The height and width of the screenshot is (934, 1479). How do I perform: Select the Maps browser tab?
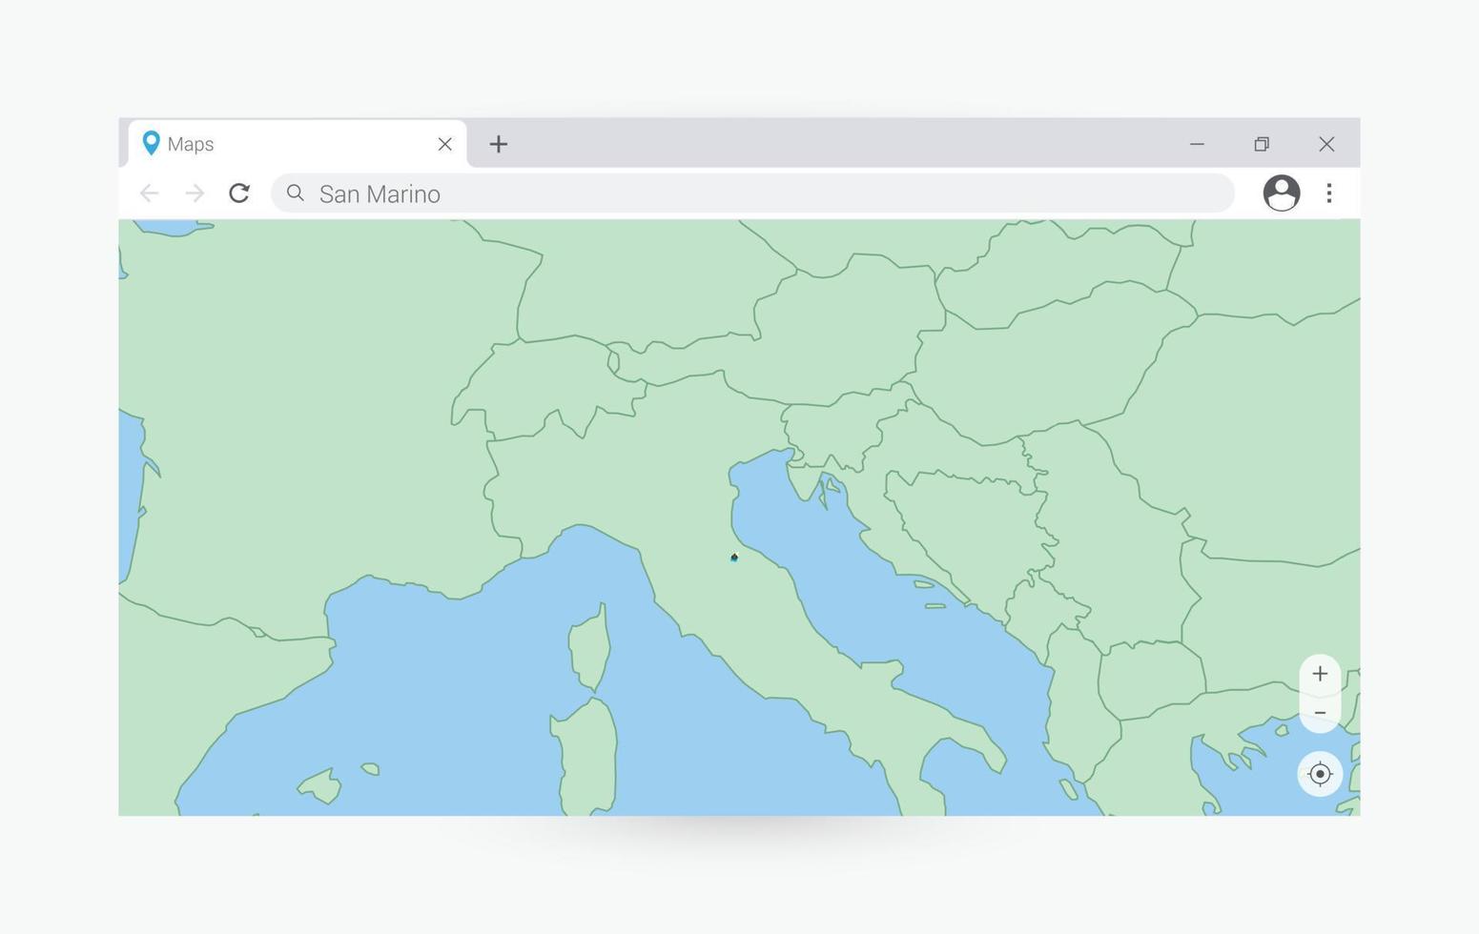[298, 144]
